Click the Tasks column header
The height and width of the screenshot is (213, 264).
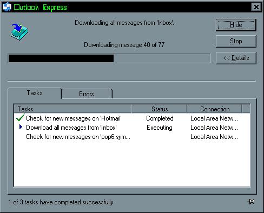tap(73, 109)
